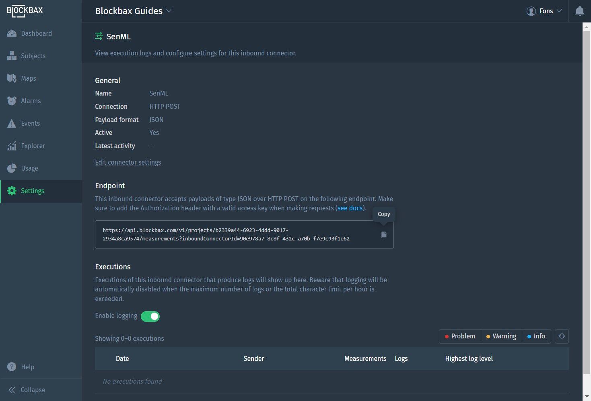Screen dimensions: 591x401
Task: Toggle the Problem log level filter
Action: [x=460, y=336]
